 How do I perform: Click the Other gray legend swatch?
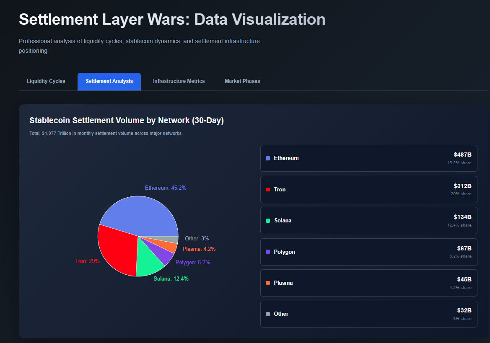(x=268, y=314)
